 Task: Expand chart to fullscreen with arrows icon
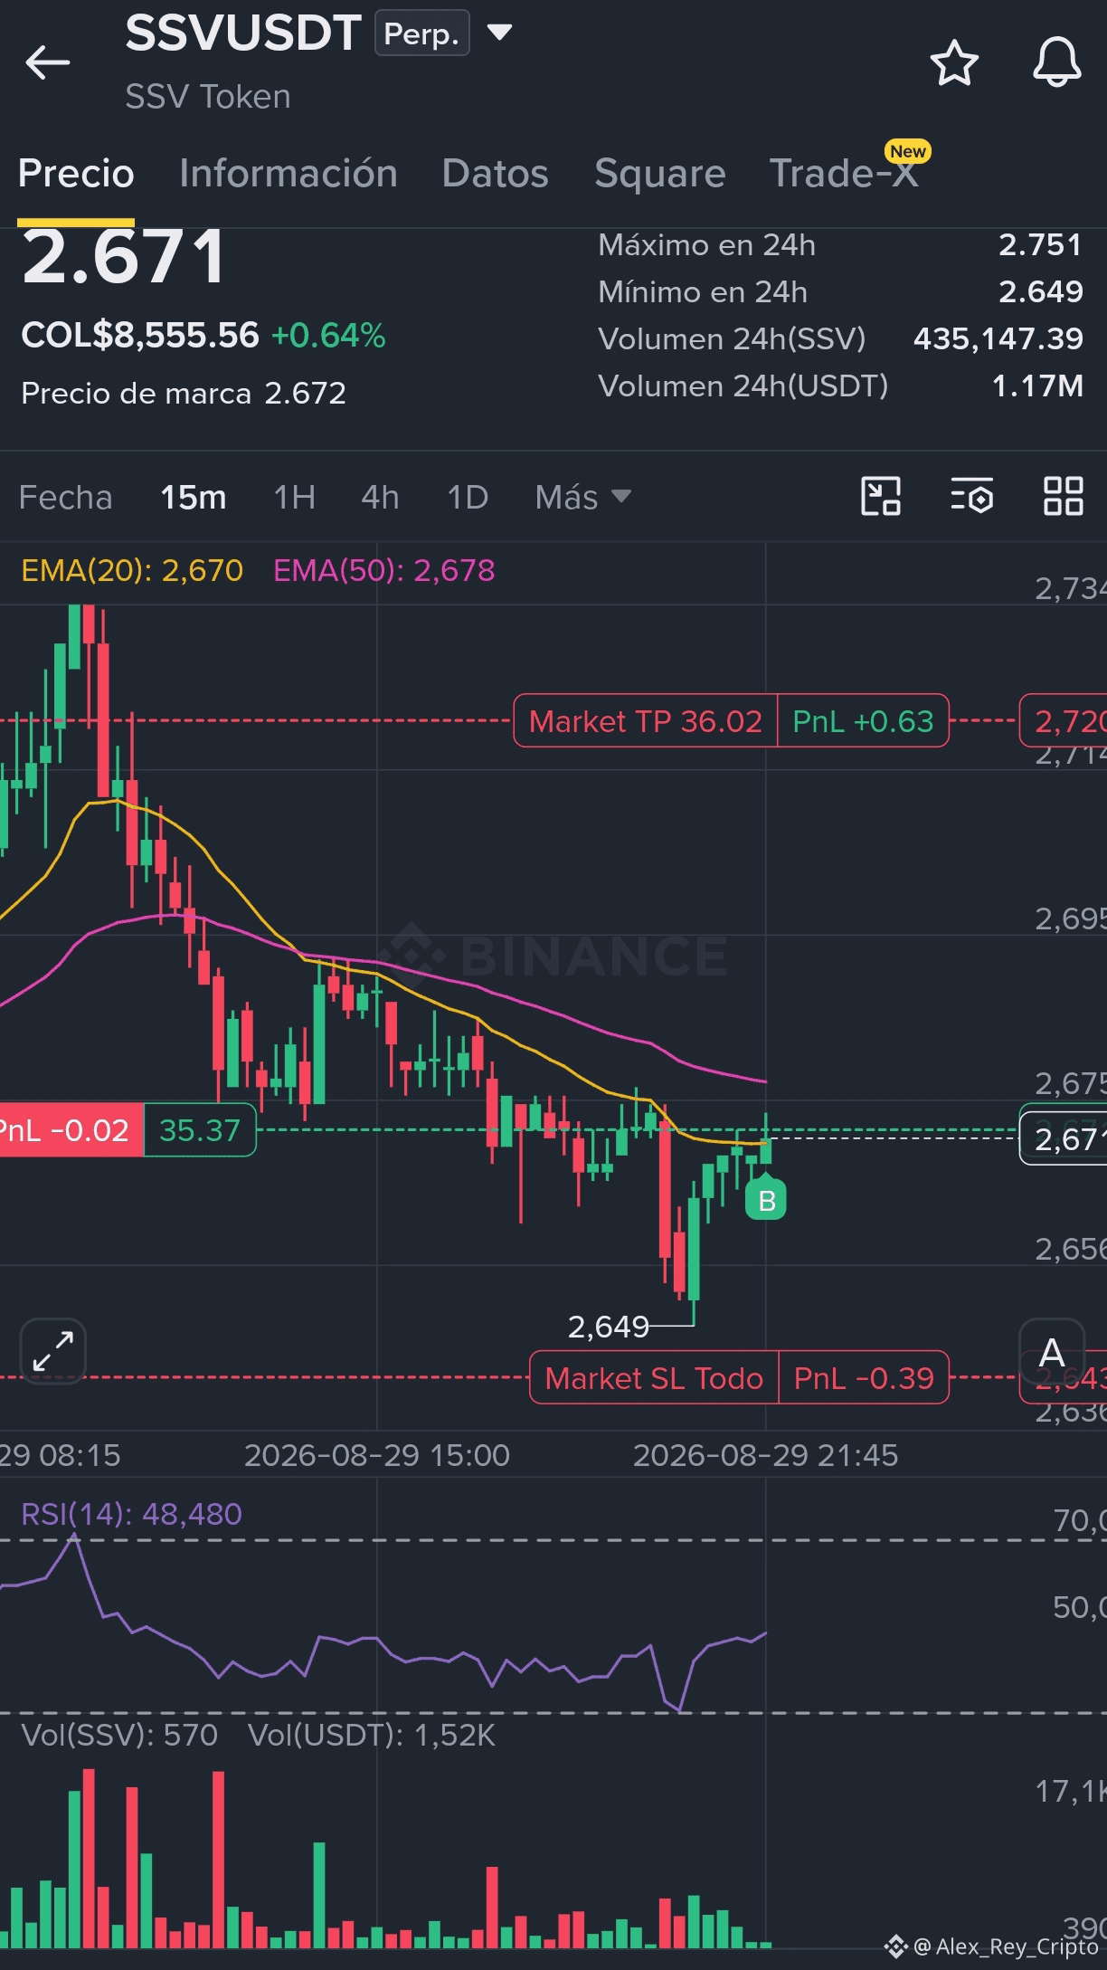pos(53,1352)
